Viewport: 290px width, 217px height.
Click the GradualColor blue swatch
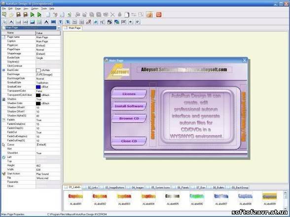(x=38, y=87)
